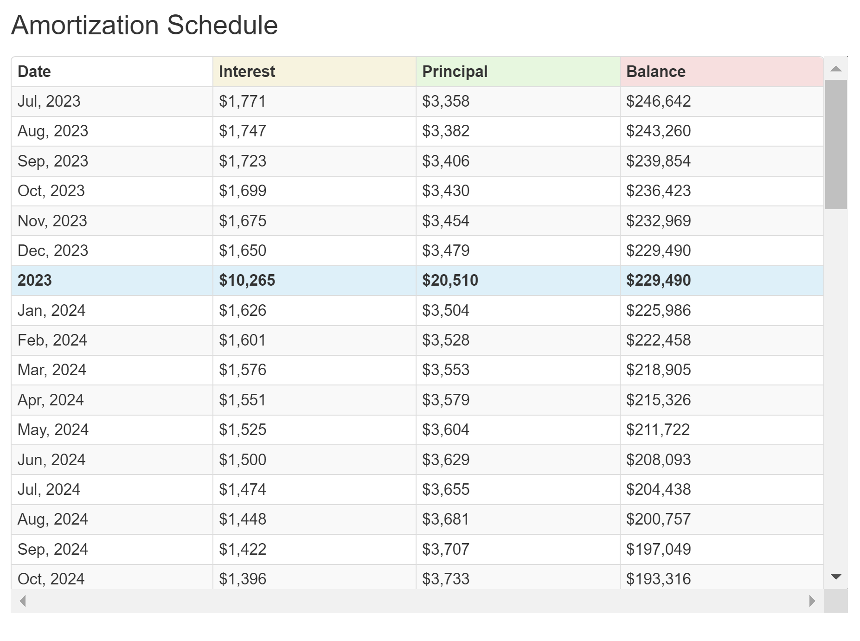Select the Sep, 2024 balance of $197,049
Screen dimensions: 860x641
[658, 549]
